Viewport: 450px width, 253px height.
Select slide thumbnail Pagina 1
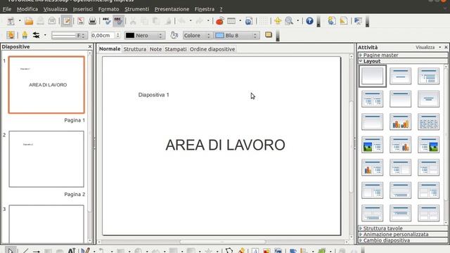pos(46,84)
